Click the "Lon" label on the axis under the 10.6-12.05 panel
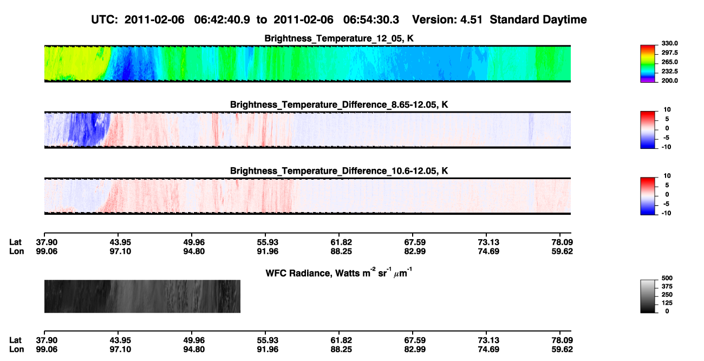 16,251
